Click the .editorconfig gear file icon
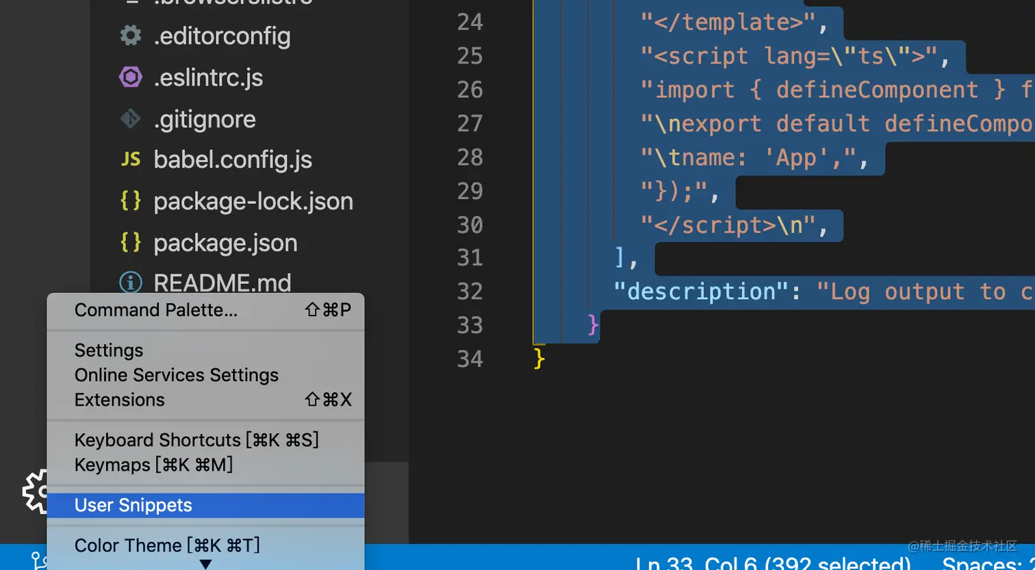Viewport: 1035px width, 570px height. tap(130, 36)
